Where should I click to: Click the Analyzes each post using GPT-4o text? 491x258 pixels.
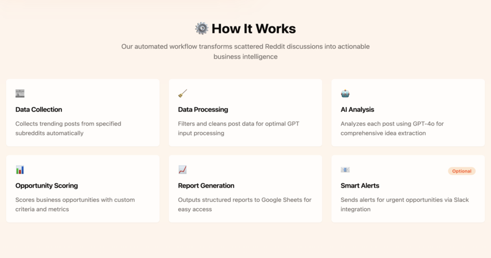click(x=392, y=128)
